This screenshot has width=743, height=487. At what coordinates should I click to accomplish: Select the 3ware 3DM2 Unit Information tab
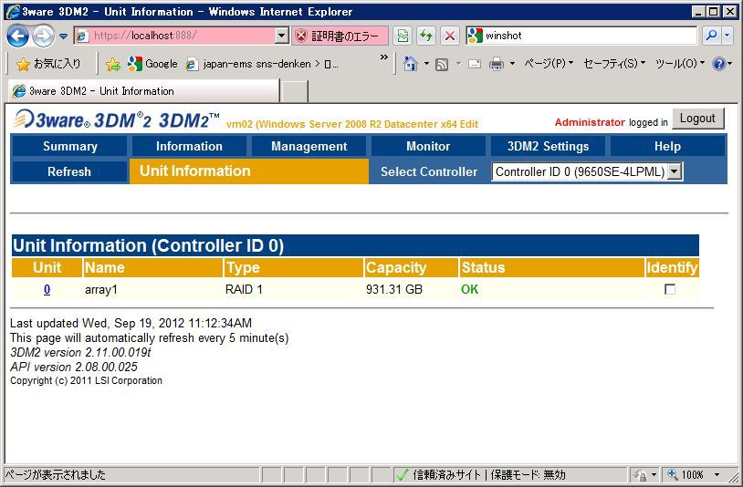(x=143, y=91)
